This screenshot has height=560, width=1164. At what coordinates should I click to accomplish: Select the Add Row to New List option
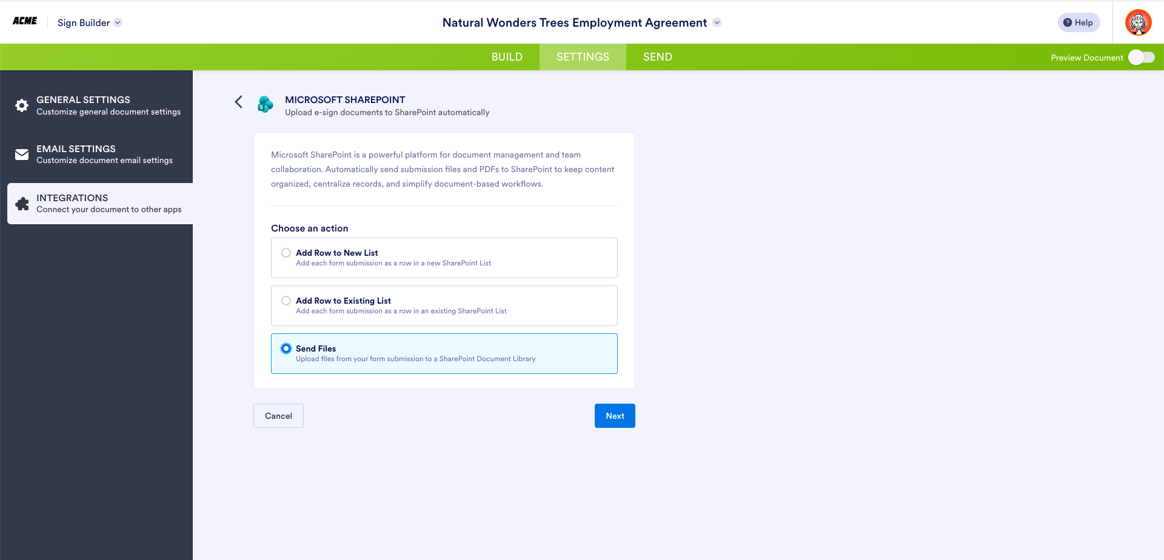pyautogui.click(x=286, y=252)
